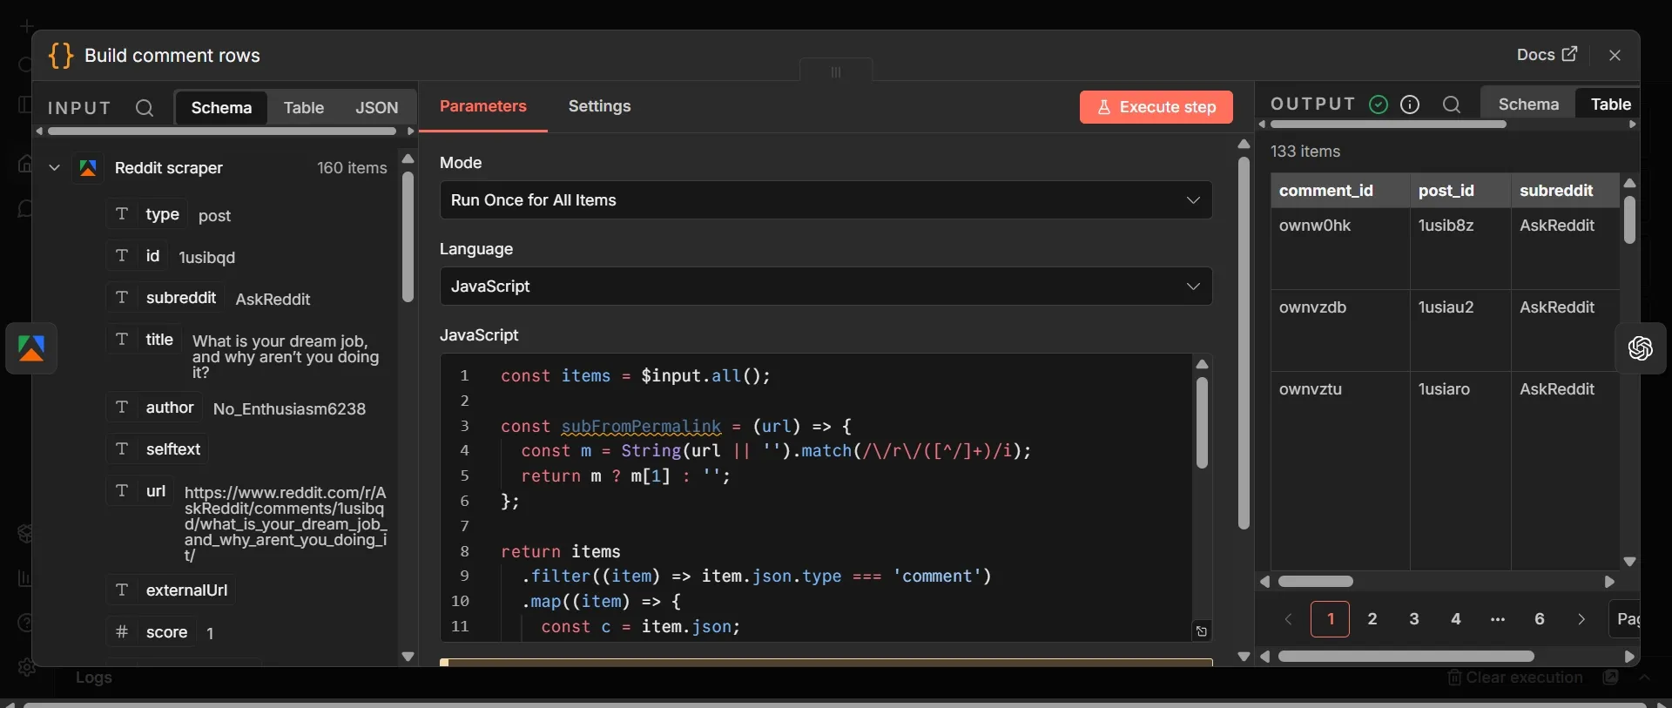Viewport: 1672px width, 708px height.
Task: Open the Parameters tab
Action: [x=483, y=106]
